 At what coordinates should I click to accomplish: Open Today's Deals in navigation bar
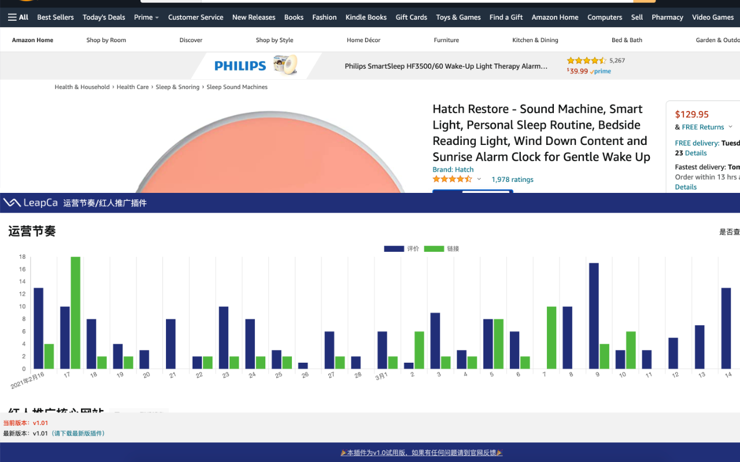[103, 17]
